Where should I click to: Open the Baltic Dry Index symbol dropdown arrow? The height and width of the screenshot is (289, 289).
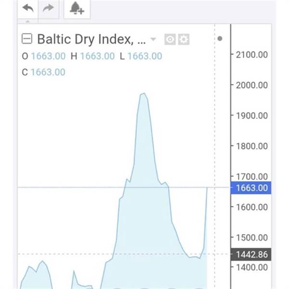coord(153,39)
